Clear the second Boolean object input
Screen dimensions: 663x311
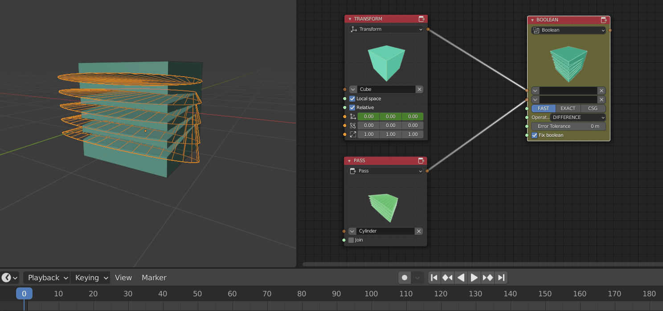601,99
